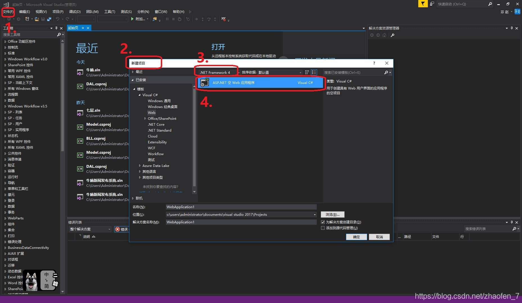Click the green Start/Attach play button
522x303 pixels.
tap(132, 19)
